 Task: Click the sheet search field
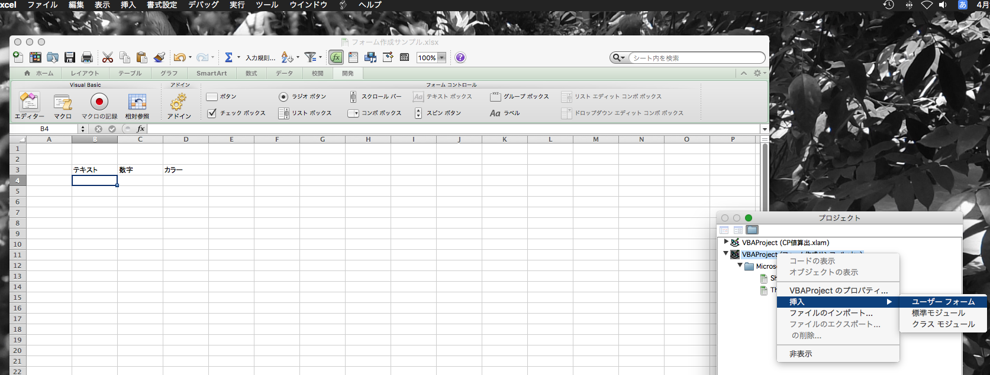click(695, 58)
